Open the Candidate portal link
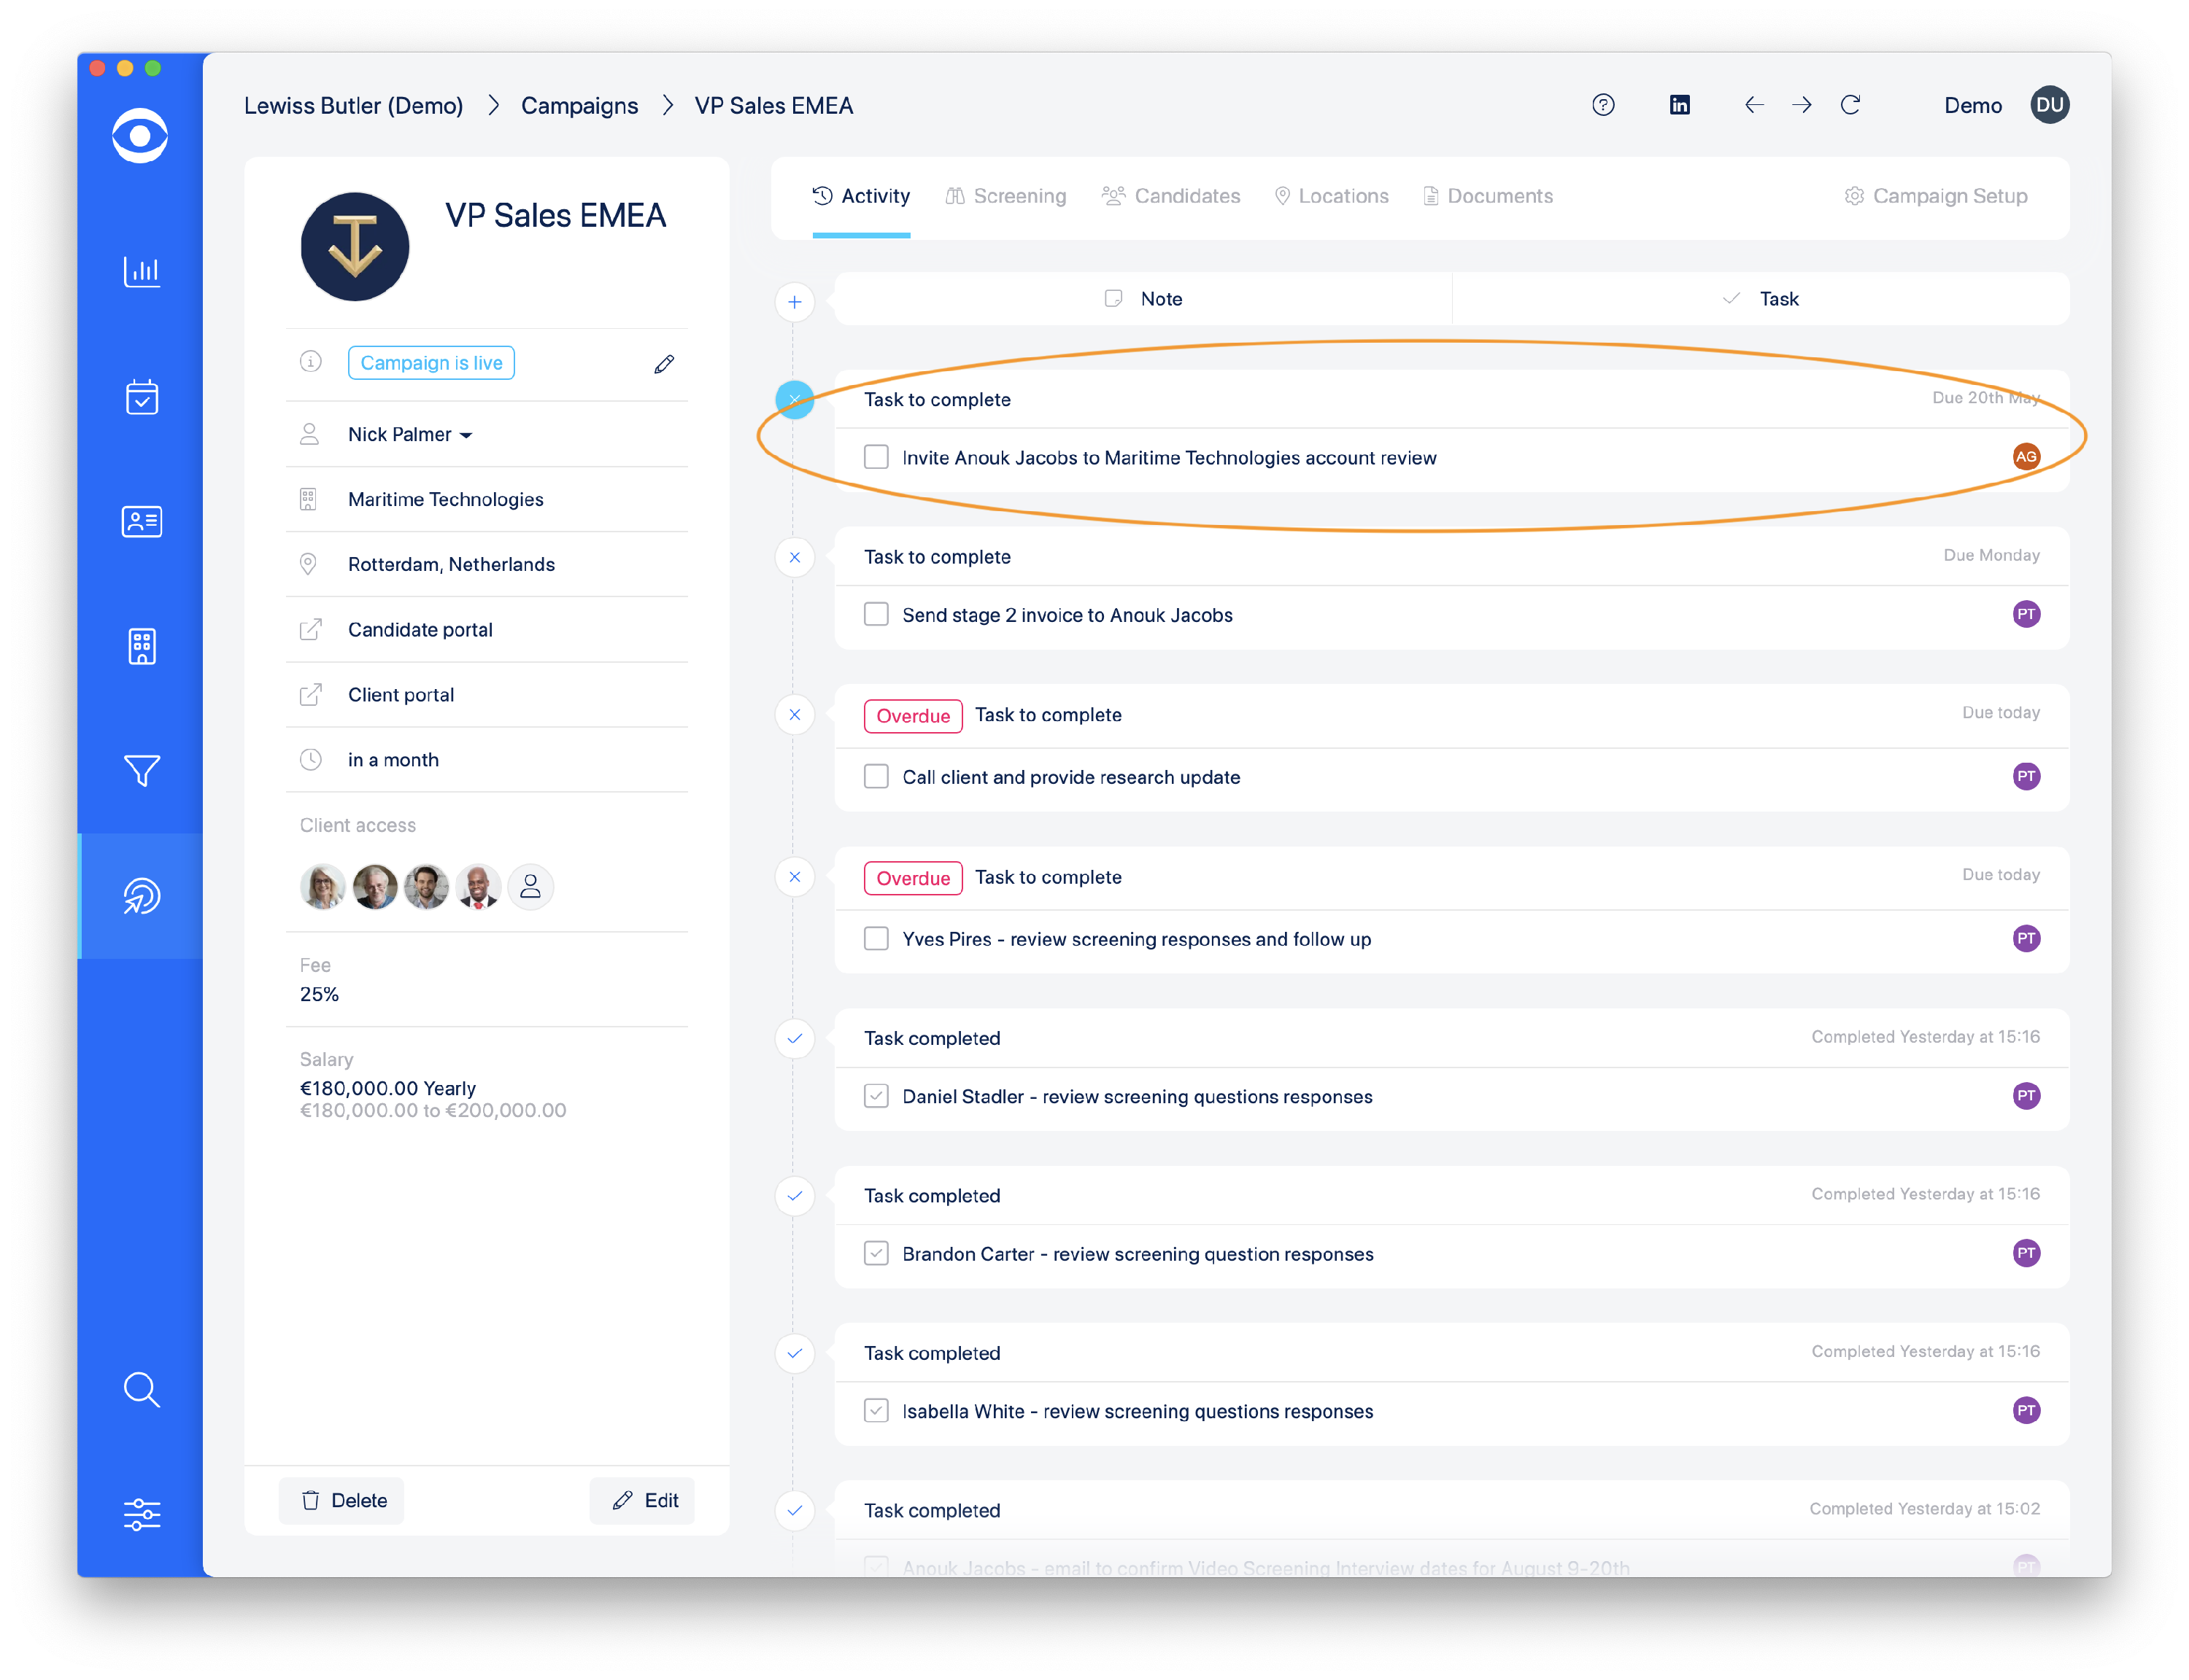The width and height of the screenshot is (2189, 1680). click(419, 630)
